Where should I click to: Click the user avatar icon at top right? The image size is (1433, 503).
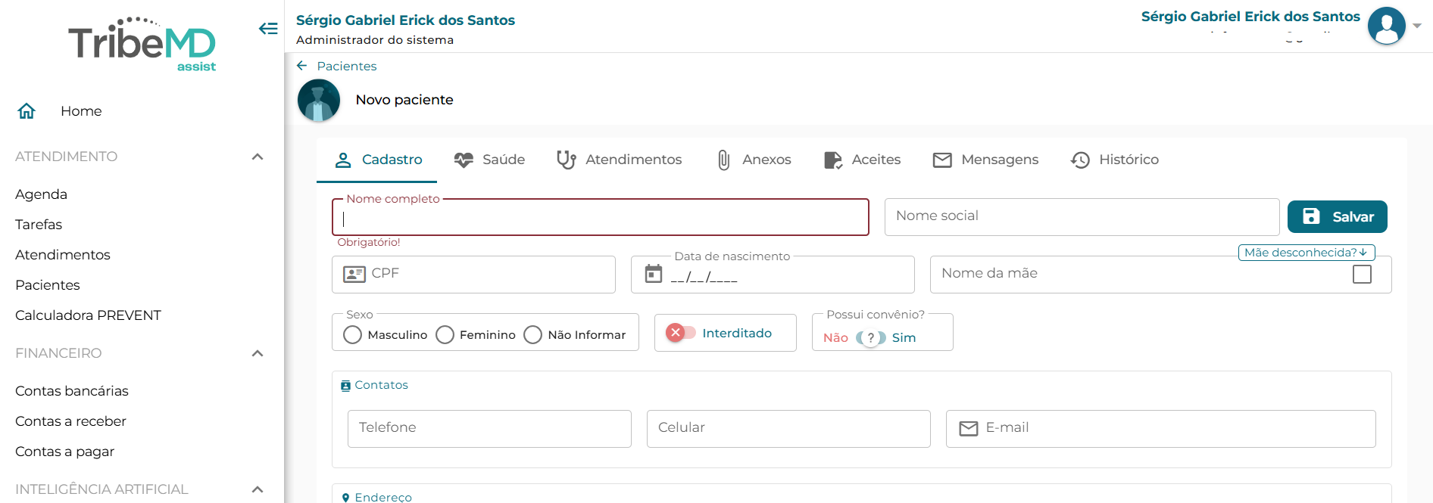[x=1387, y=26]
